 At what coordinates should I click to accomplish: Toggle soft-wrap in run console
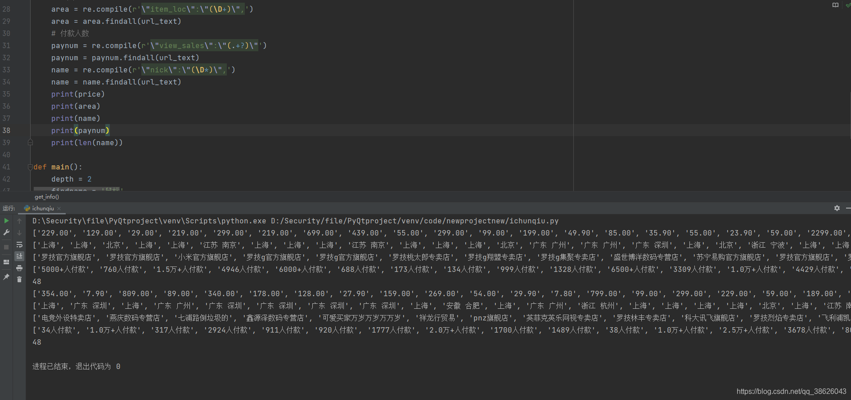click(x=19, y=244)
